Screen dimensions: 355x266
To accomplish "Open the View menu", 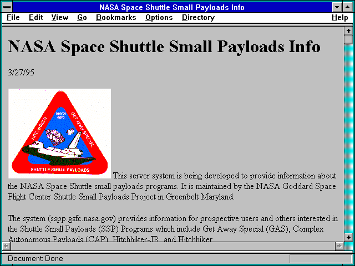I will point(59,18).
